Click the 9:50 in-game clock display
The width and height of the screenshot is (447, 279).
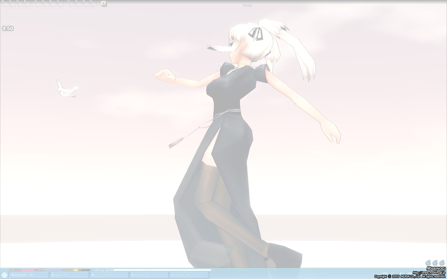point(7,28)
